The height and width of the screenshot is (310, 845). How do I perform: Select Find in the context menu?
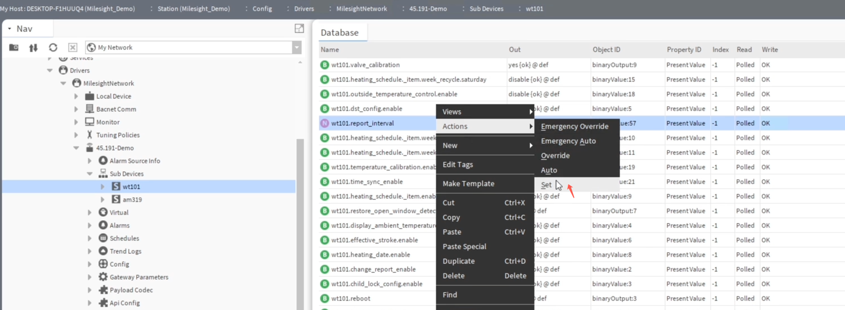tap(485, 295)
